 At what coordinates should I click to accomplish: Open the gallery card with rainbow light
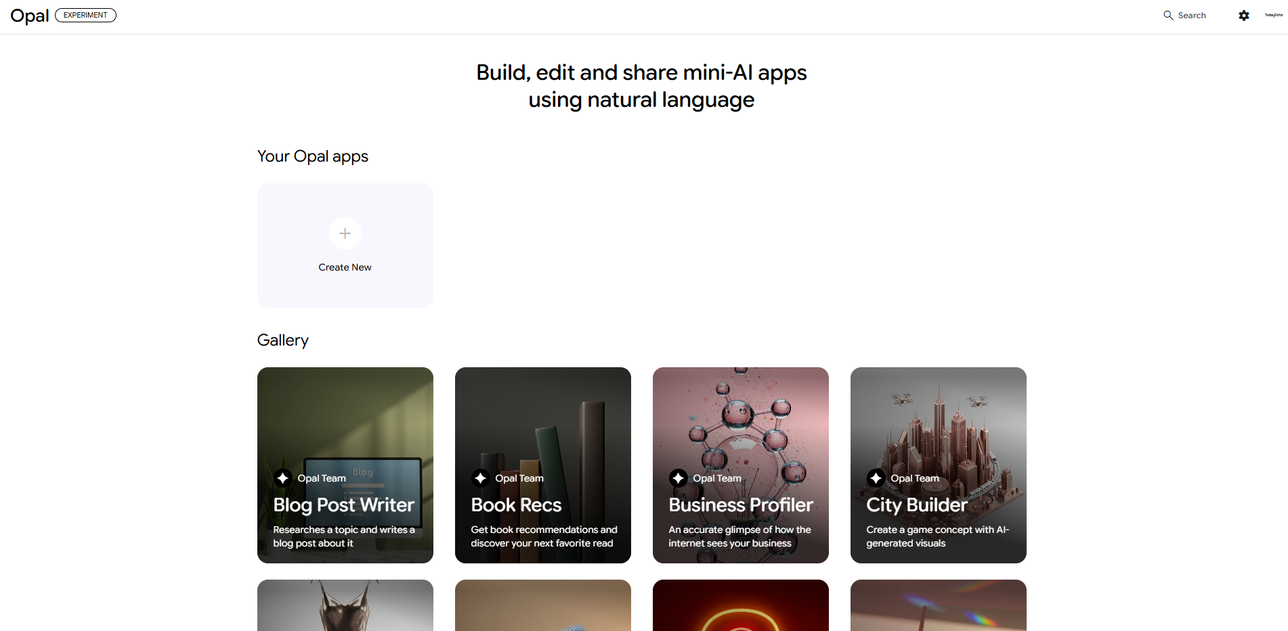[x=939, y=605]
